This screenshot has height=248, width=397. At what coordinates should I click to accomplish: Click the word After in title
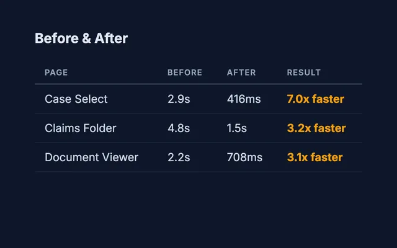pyautogui.click(x=111, y=38)
